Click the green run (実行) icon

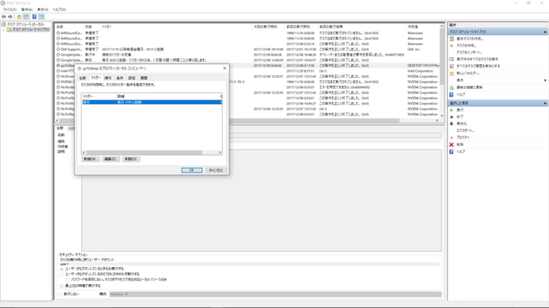point(452,110)
